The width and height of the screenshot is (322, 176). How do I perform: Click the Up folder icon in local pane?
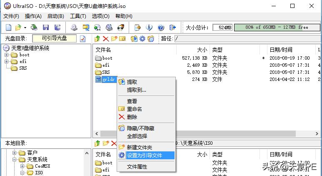click(x=97, y=143)
